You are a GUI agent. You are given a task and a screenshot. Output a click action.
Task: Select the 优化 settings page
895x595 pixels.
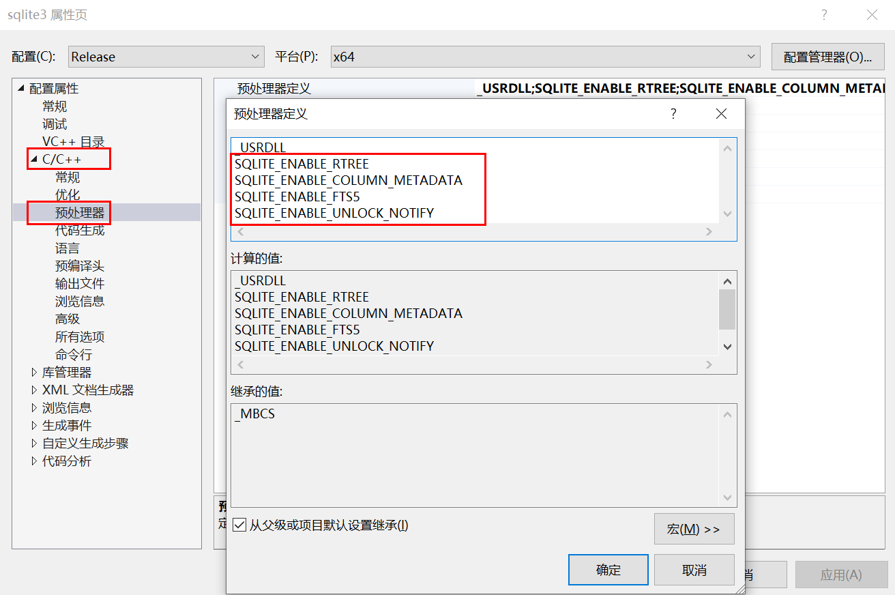pos(67,194)
